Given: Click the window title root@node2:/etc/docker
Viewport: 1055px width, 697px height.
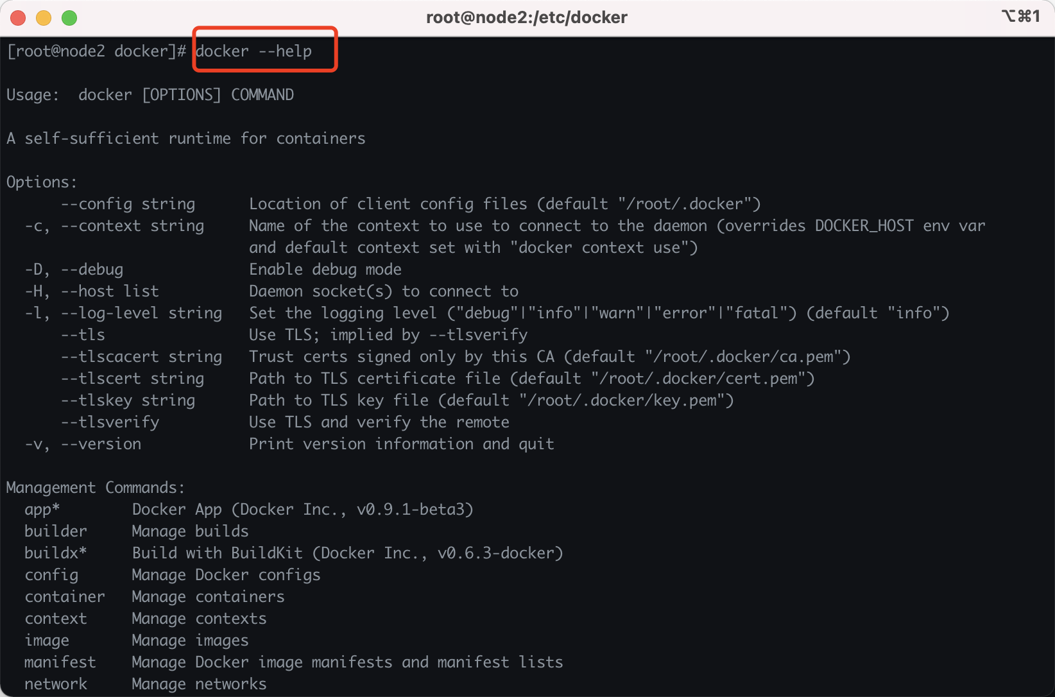Looking at the screenshot, I should pyautogui.click(x=526, y=17).
